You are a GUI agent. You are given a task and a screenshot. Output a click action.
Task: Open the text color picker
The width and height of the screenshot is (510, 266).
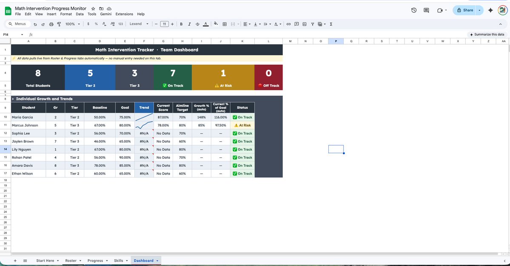coord(205,24)
